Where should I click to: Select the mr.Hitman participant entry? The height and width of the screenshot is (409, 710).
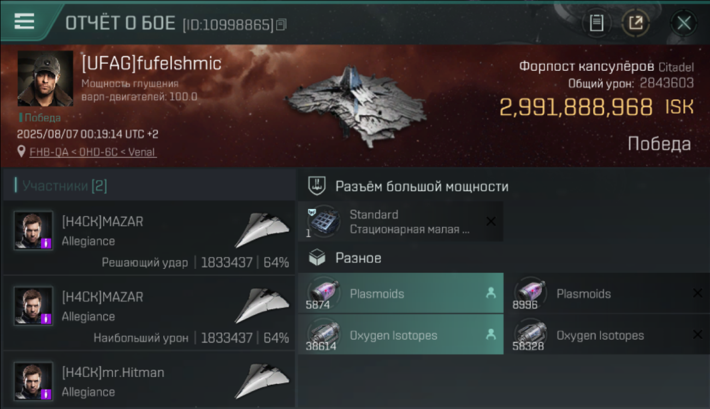tap(149, 380)
